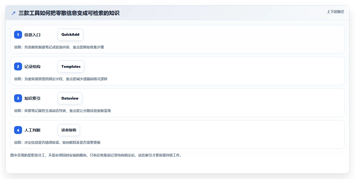Click step badge 1 next to 信息入口
The width and height of the screenshot is (355, 179).
coord(18,35)
